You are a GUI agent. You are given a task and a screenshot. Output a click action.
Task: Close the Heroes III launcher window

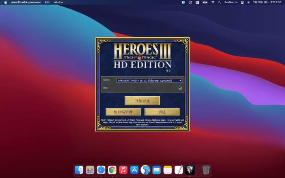pyautogui.click(x=187, y=40)
